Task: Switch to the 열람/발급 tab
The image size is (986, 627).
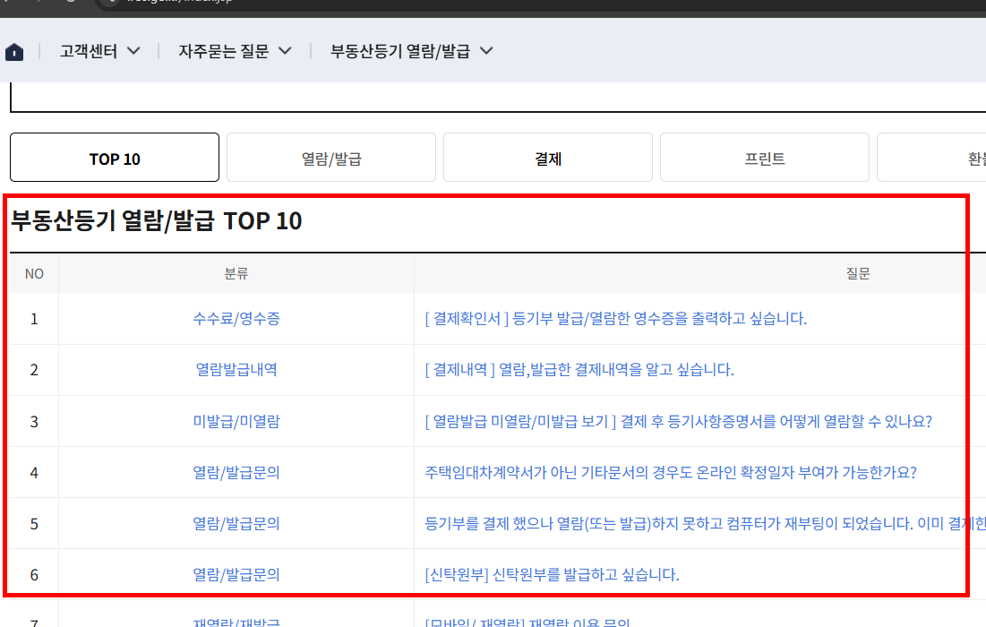Action: pos(330,157)
